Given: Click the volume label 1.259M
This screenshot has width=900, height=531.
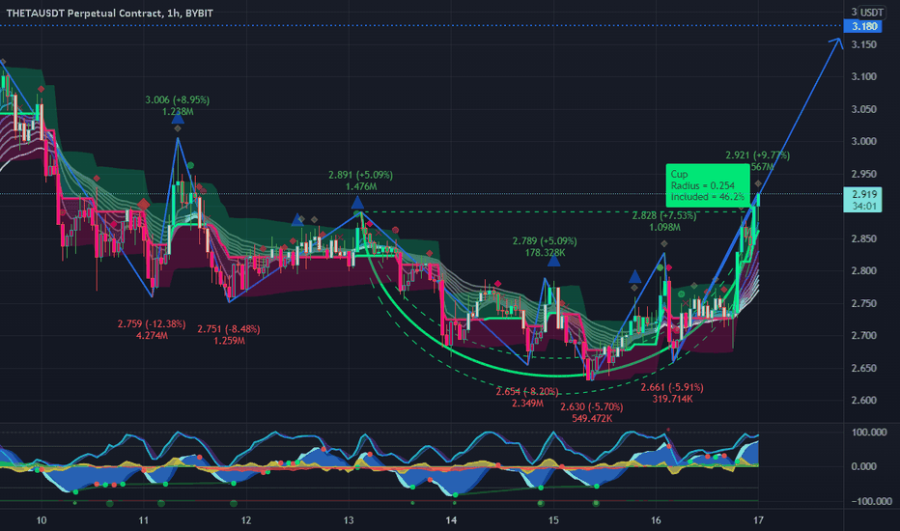Looking at the screenshot, I should (x=229, y=341).
